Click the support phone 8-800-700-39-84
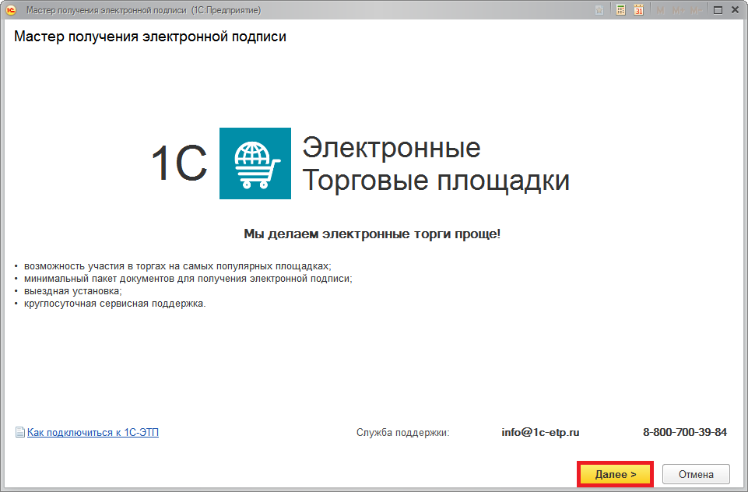The width and height of the screenshot is (748, 492). point(684,432)
